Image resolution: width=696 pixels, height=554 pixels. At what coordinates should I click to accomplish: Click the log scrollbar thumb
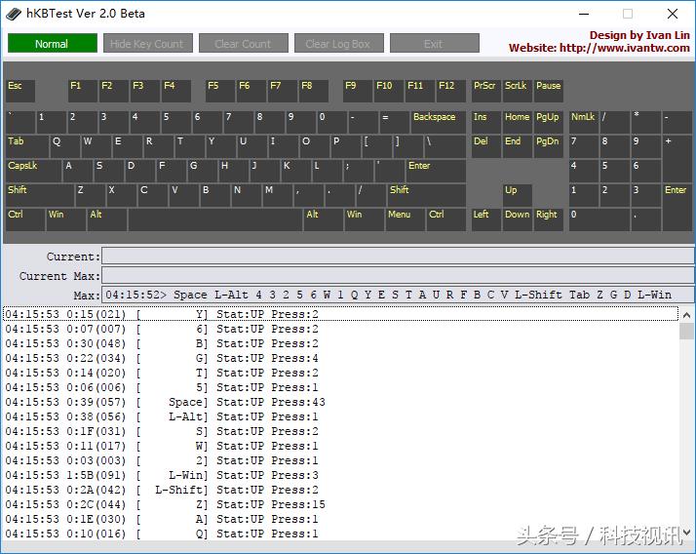coord(686,331)
